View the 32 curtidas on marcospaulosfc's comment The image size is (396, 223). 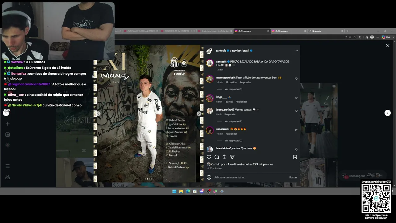click(x=231, y=82)
